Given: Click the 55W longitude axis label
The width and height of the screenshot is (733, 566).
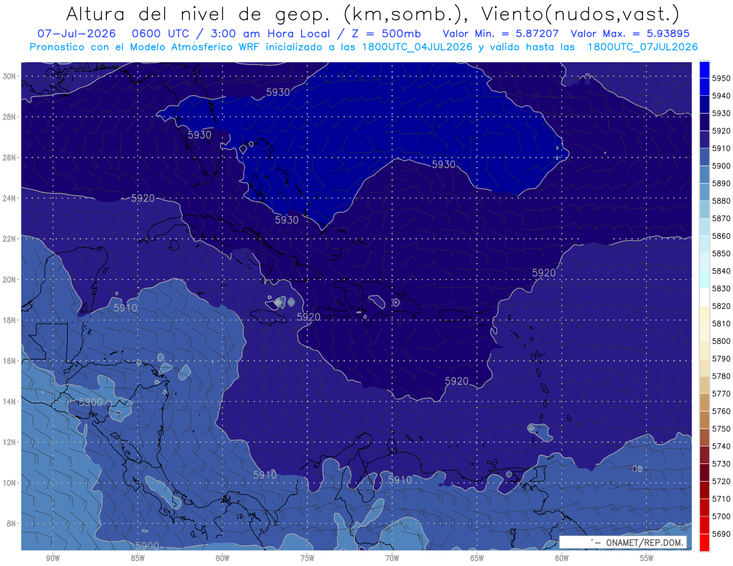Looking at the screenshot, I should 646,557.
